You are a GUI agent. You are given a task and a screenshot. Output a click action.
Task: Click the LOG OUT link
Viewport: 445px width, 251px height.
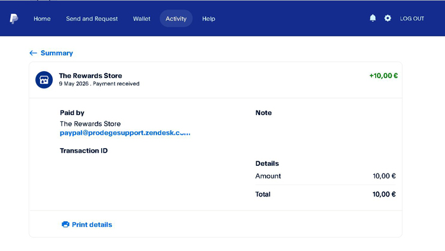(412, 18)
